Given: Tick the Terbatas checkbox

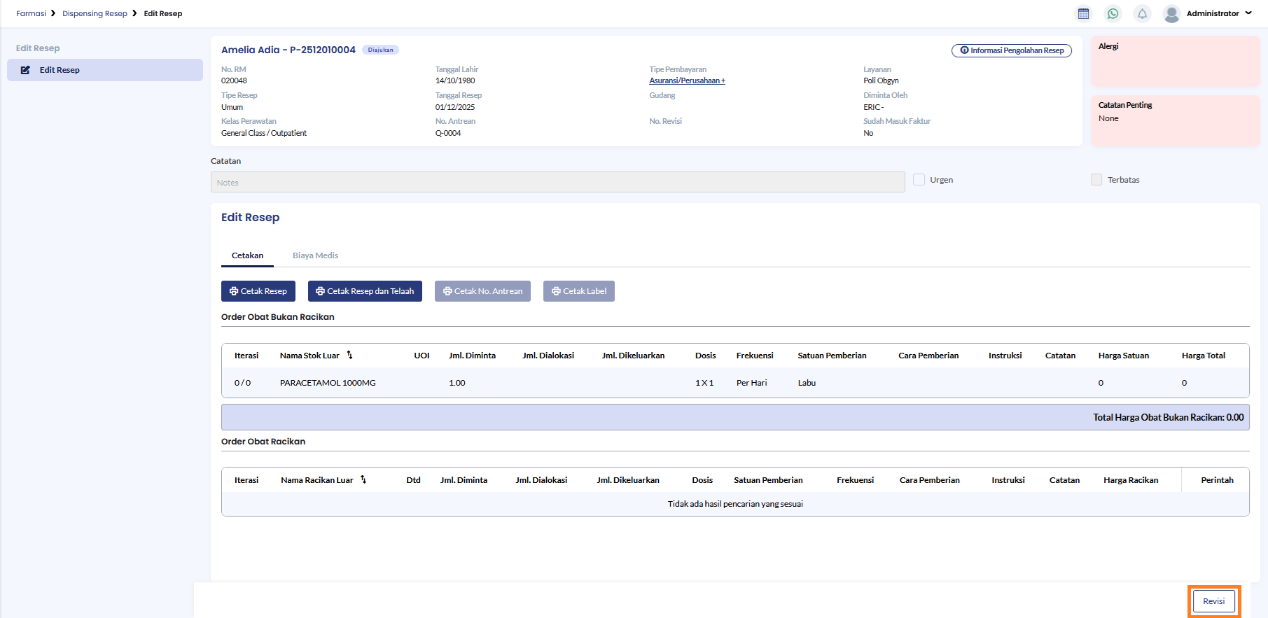Looking at the screenshot, I should pos(1096,180).
